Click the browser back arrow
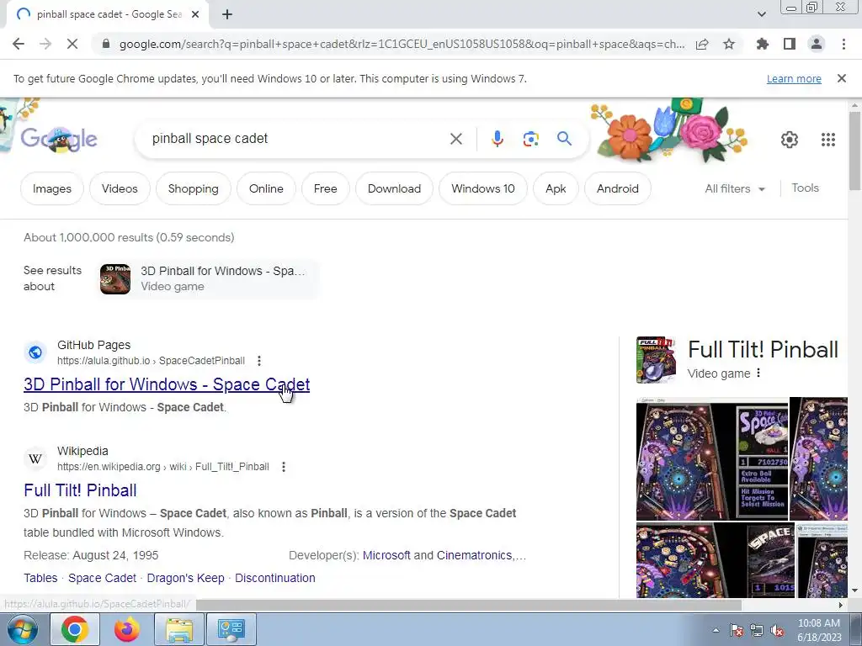The width and height of the screenshot is (862, 646). pos(19,44)
